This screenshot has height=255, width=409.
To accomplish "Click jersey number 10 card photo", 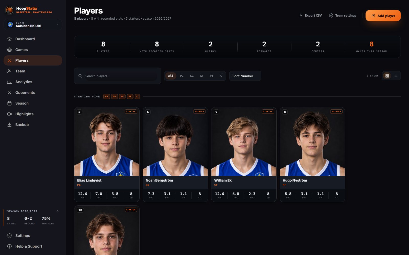I will point(107,230).
